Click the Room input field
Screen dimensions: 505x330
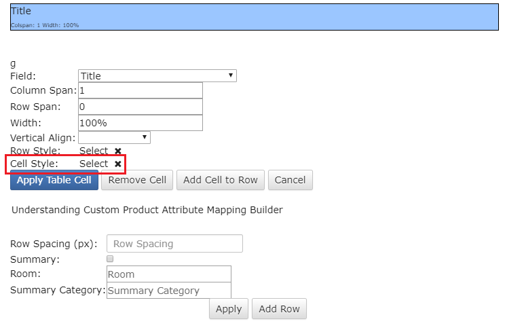click(169, 274)
